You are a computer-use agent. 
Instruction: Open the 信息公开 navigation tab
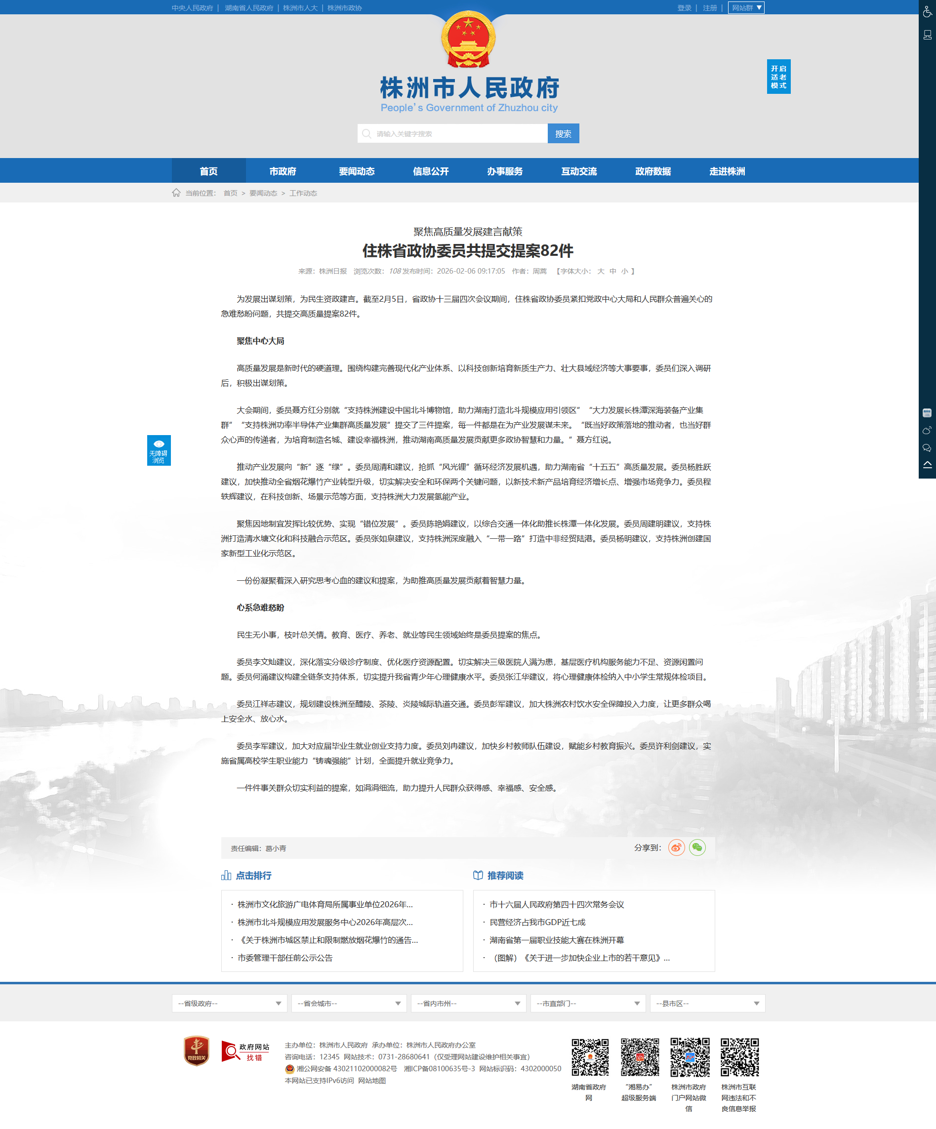[x=431, y=171]
